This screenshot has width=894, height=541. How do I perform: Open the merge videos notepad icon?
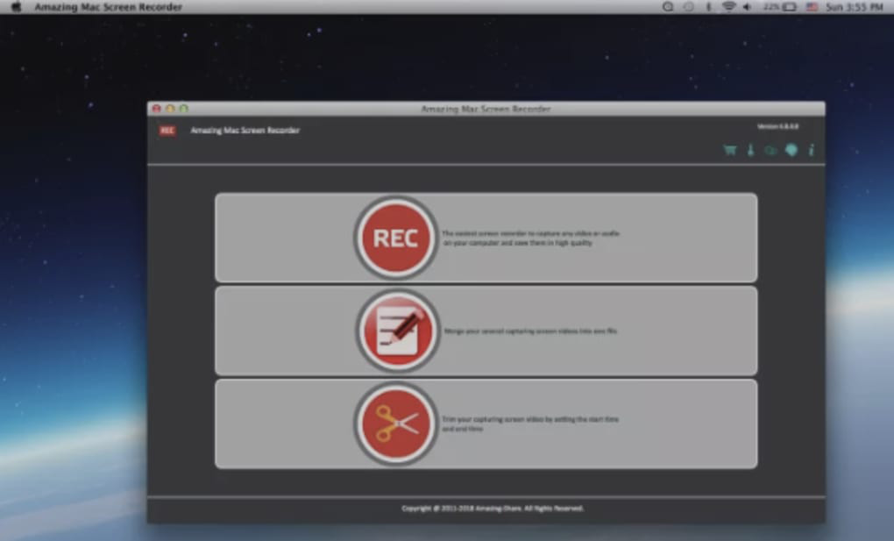pos(397,331)
